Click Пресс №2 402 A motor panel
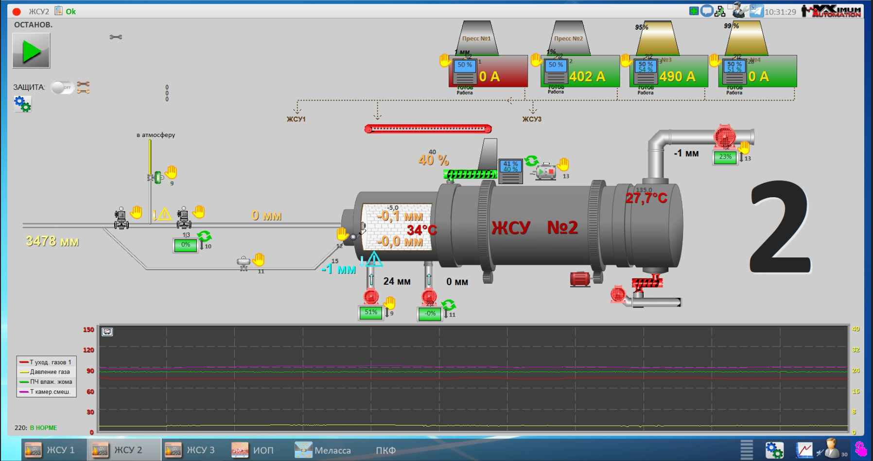This screenshot has width=873, height=461. click(580, 71)
